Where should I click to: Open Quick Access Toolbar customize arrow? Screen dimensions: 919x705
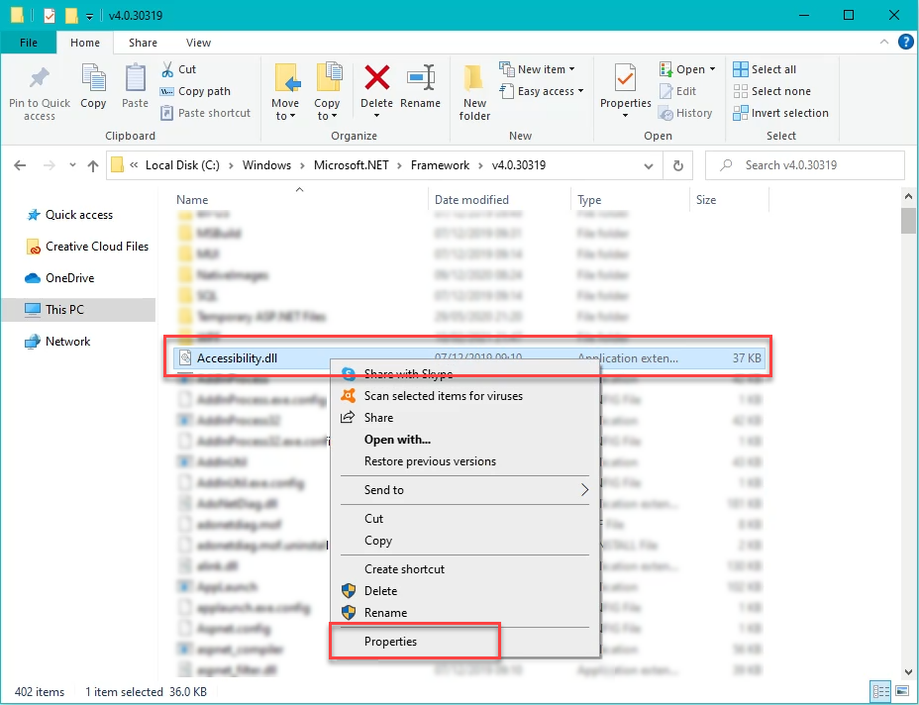[x=90, y=17]
